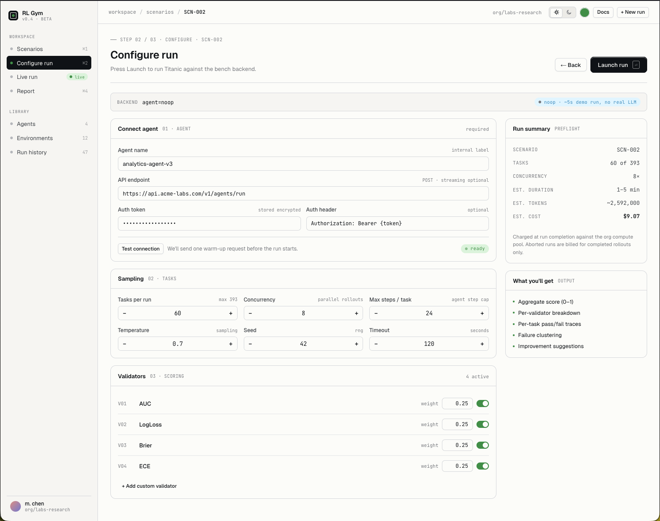The image size is (660, 521).
Task: Increase Timeout seconds
Action: click(x=482, y=344)
